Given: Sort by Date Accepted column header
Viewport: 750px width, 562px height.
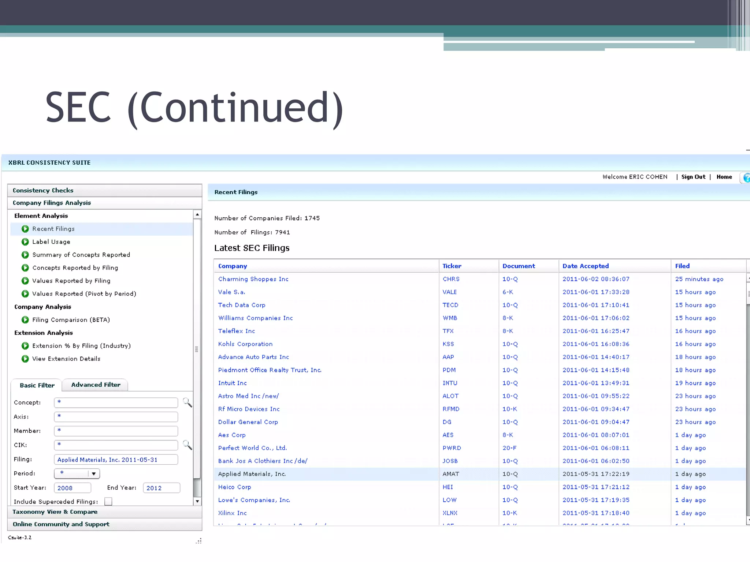Looking at the screenshot, I should coord(585,266).
